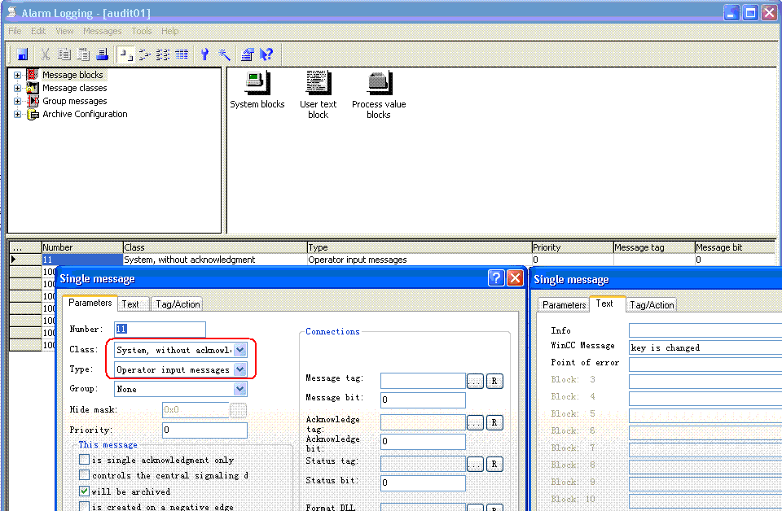Screen dimensions: 782x511
Task: Click the Status bit input field
Action: coord(423,483)
